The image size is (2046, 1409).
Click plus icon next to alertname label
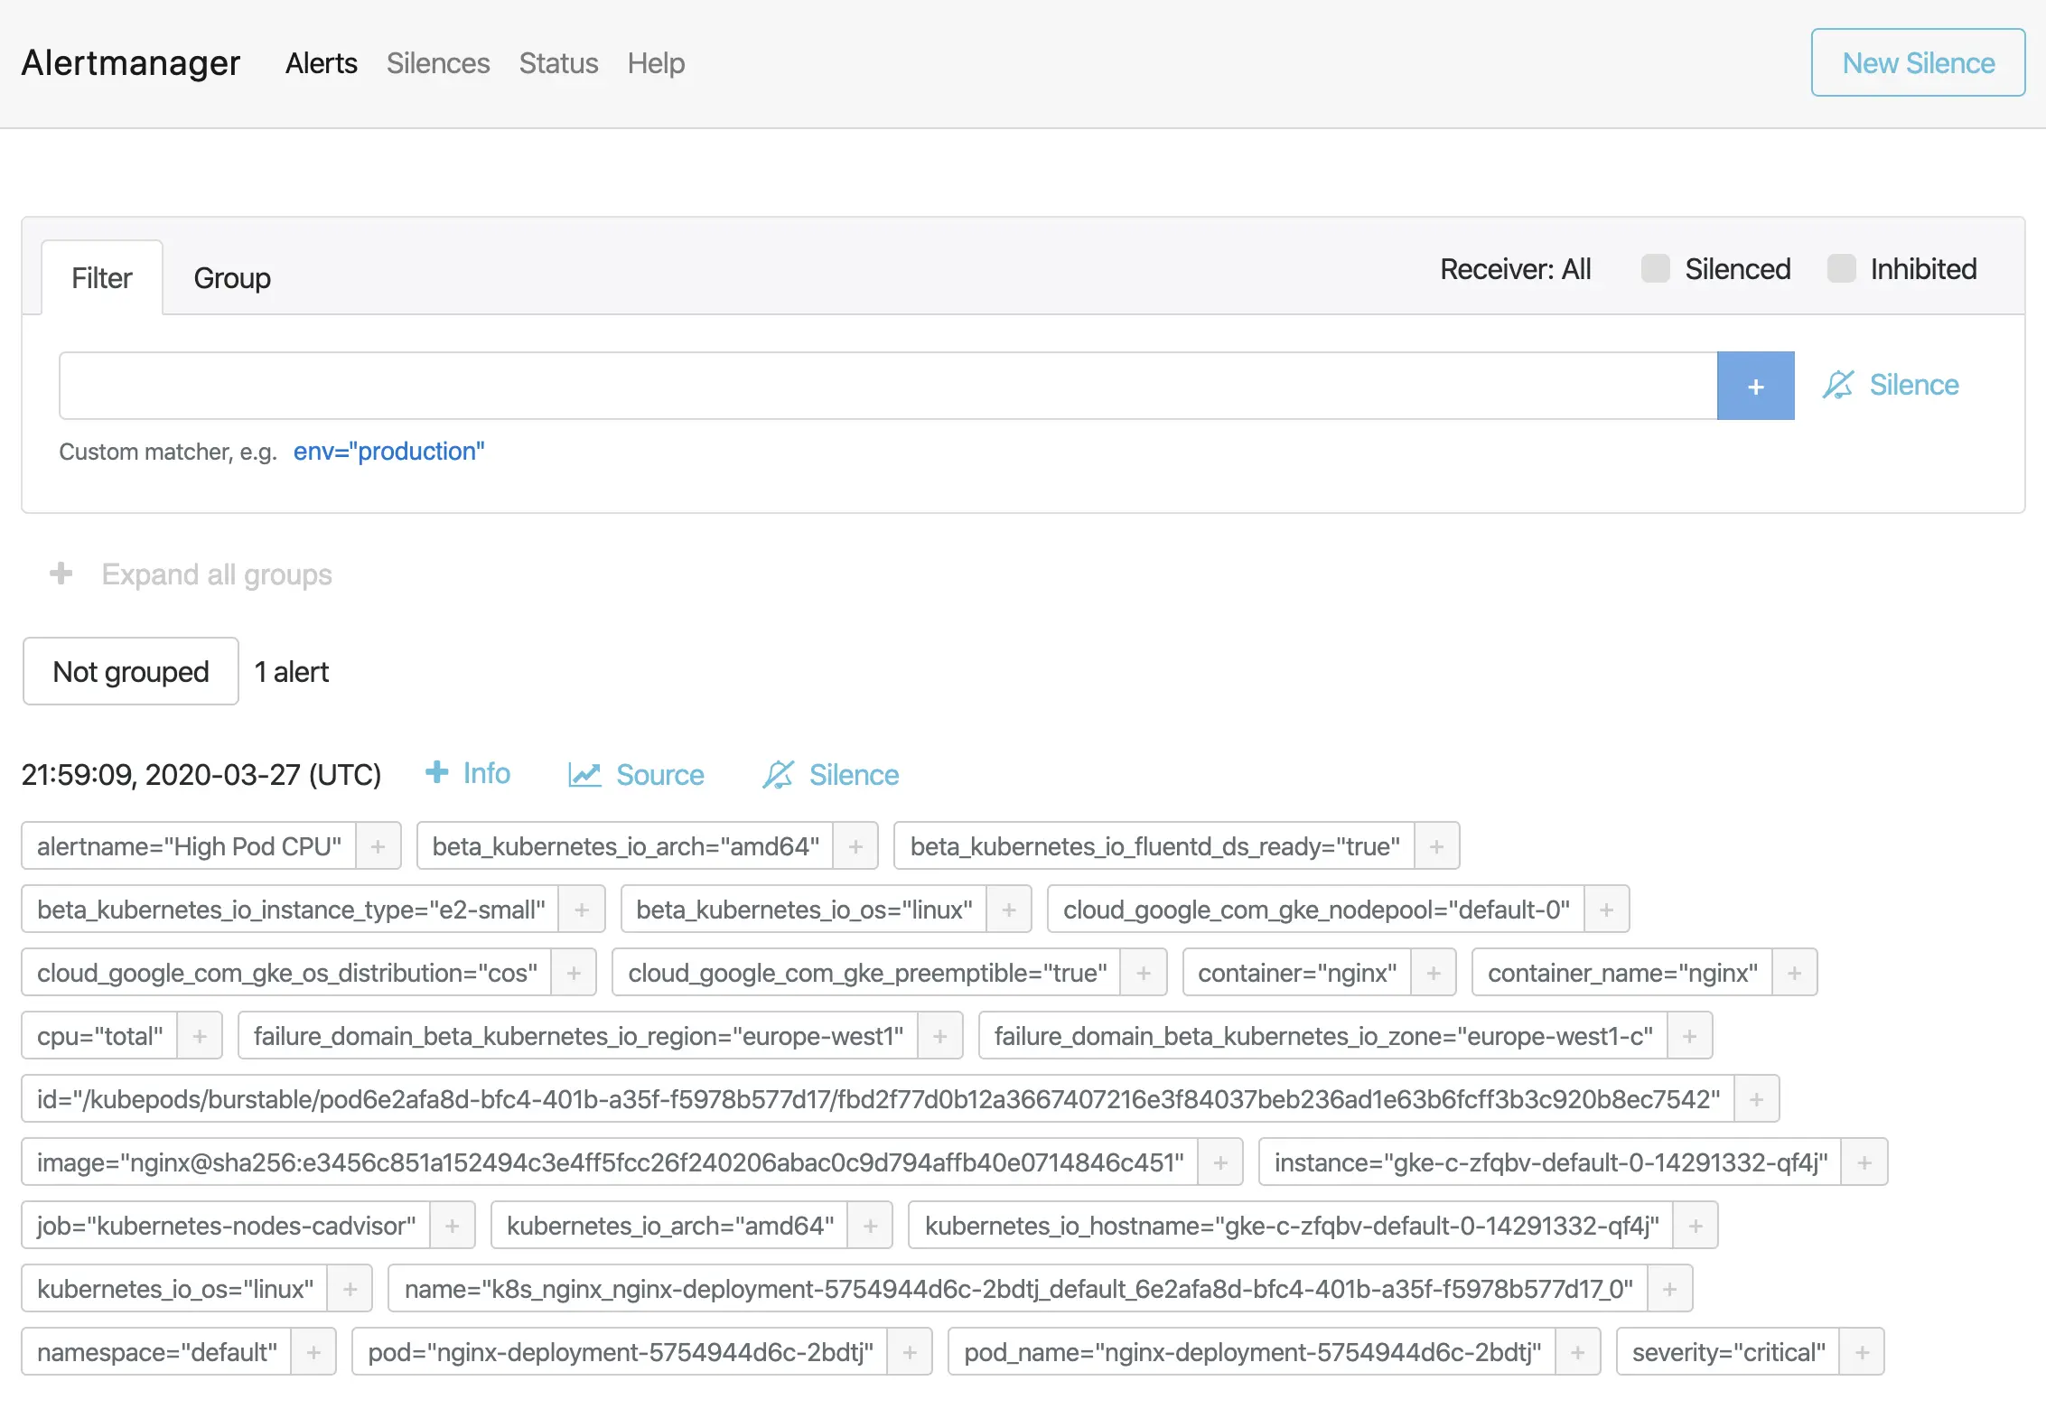[378, 846]
